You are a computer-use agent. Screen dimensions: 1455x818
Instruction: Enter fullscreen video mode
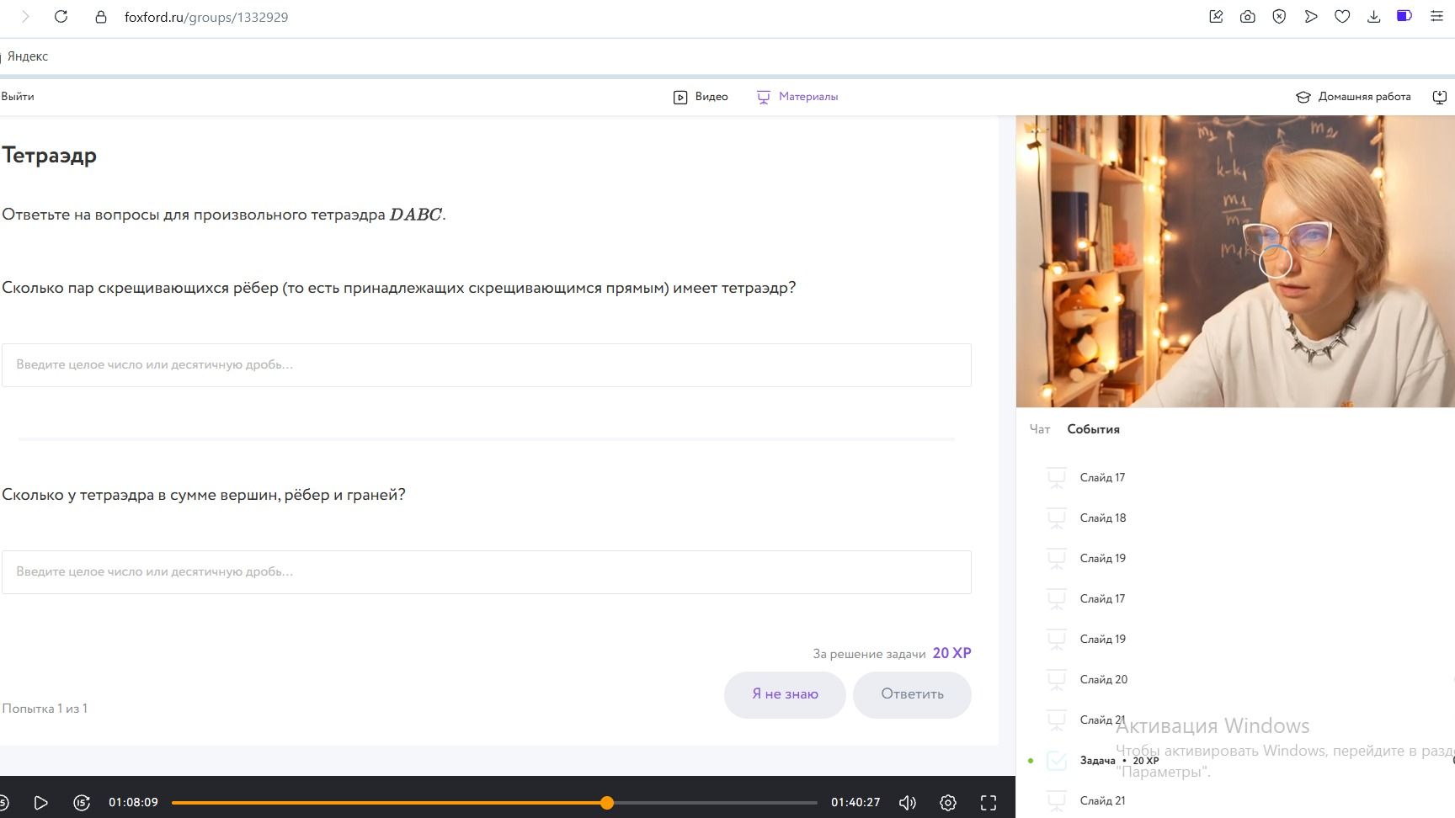(989, 803)
